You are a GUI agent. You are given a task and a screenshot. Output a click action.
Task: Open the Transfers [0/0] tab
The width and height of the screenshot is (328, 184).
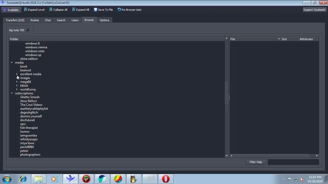click(x=15, y=20)
